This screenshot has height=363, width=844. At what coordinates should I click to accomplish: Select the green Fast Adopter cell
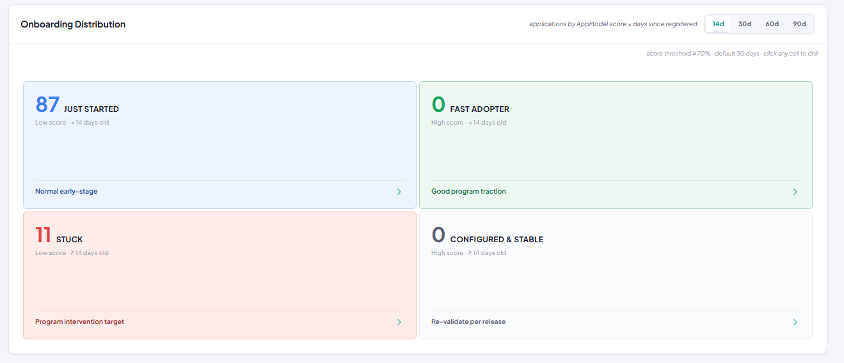(616, 145)
